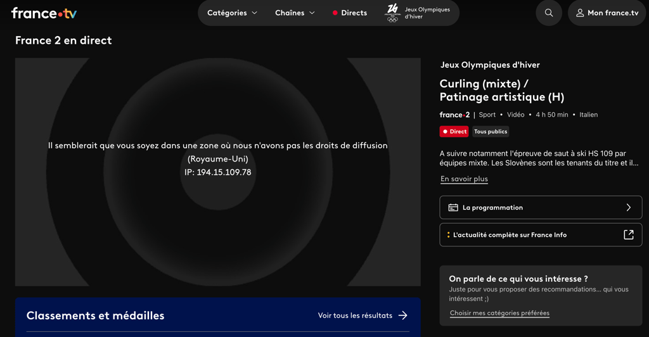649x337 pixels.
Task: Click the chevron beside Chaînes
Action: coord(312,13)
